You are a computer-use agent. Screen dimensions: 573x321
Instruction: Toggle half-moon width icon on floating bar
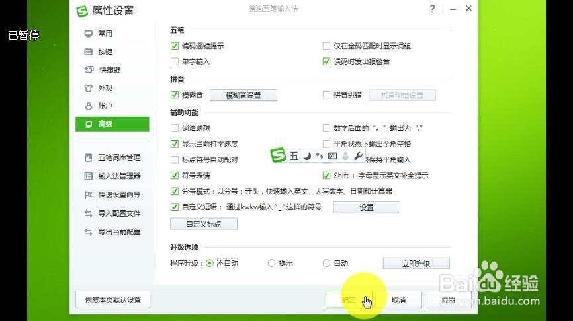point(307,156)
